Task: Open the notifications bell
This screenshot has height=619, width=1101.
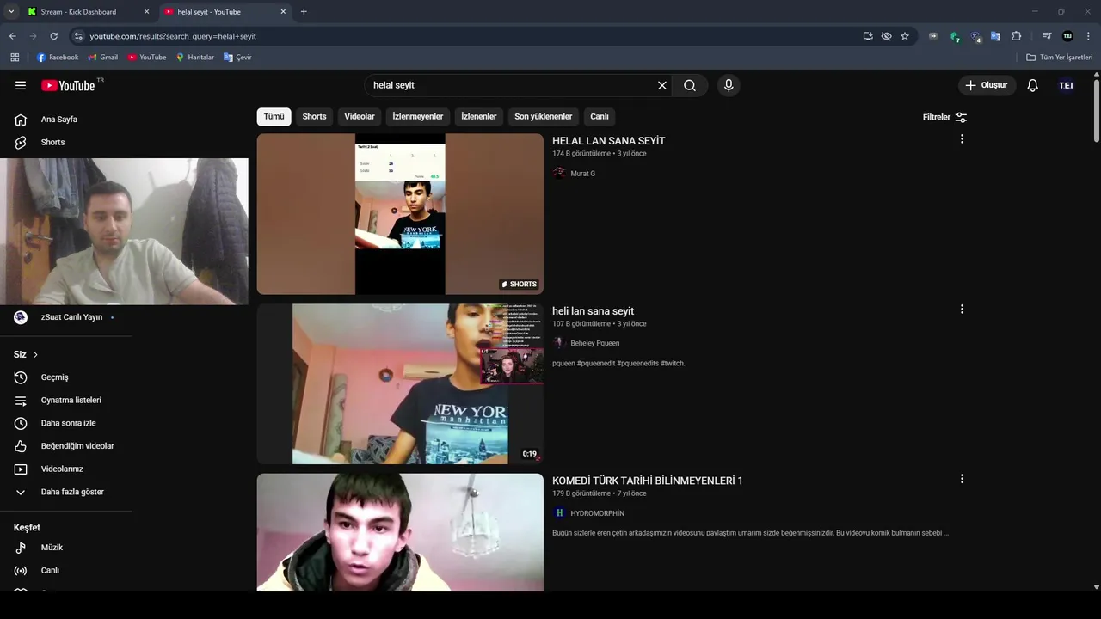Action: click(x=1033, y=85)
